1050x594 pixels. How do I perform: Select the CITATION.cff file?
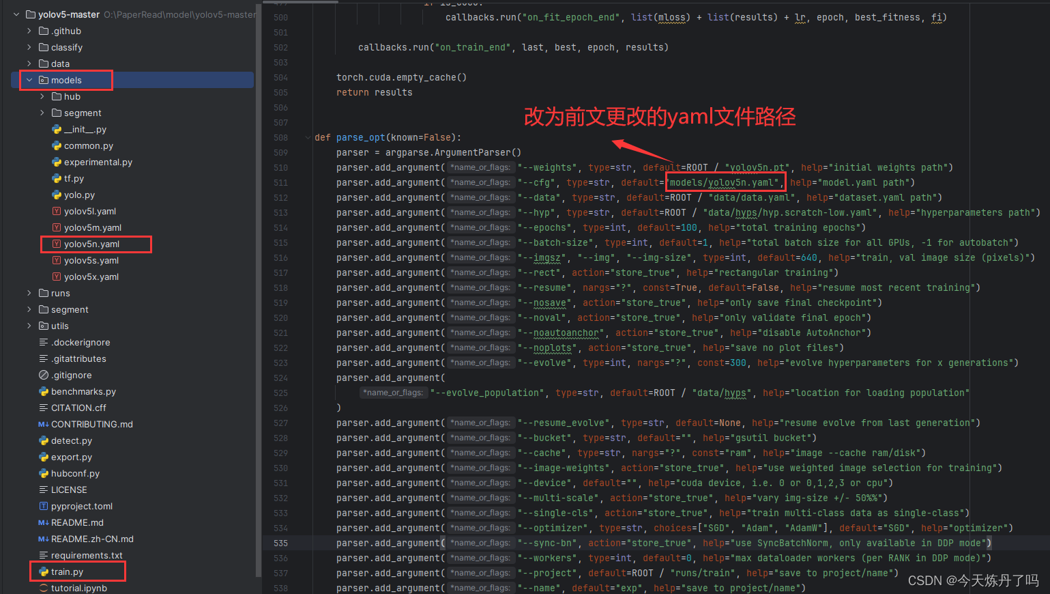click(x=78, y=408)
